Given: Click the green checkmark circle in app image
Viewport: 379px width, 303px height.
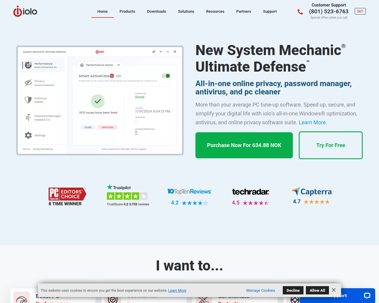Looking at the screenshot, I should (x=98, y=101).
